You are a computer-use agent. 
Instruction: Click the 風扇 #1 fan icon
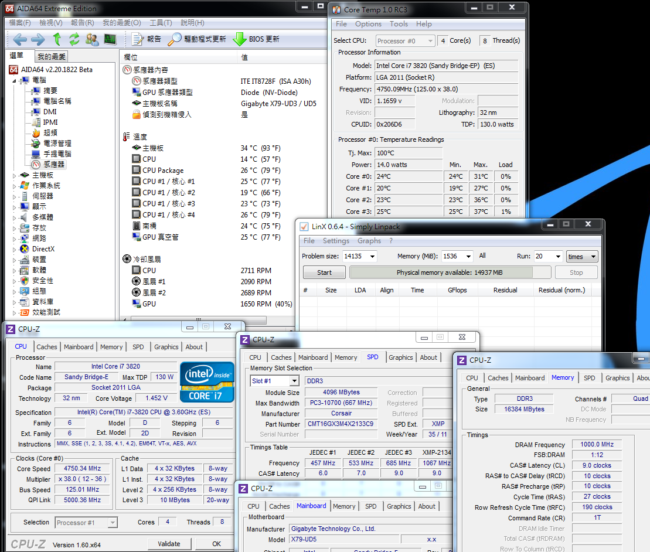point(136,281)
